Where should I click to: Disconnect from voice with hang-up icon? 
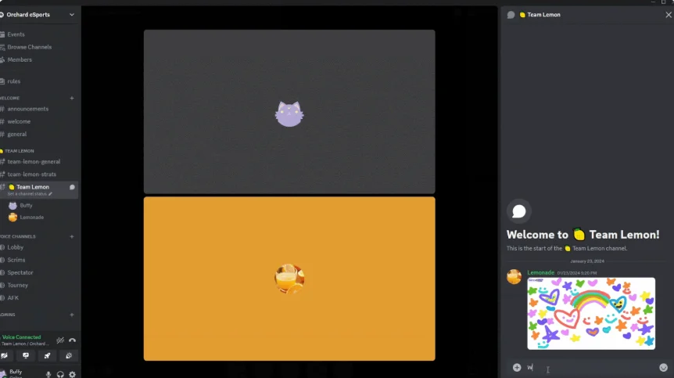72,340
